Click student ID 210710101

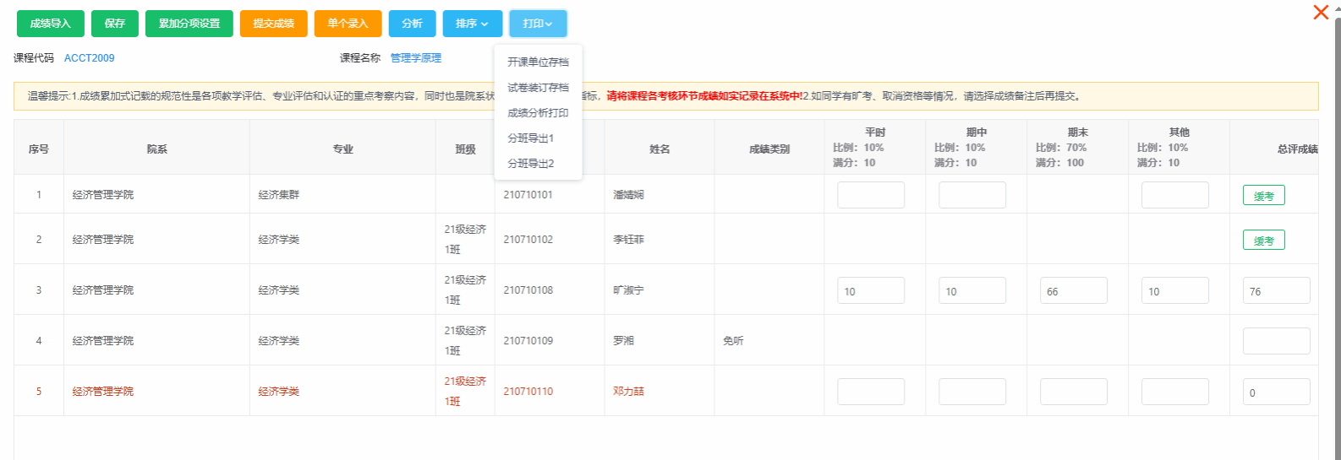coord(528,195)
